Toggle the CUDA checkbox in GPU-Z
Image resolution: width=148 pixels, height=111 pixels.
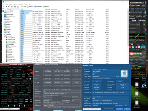click(14, 106)
